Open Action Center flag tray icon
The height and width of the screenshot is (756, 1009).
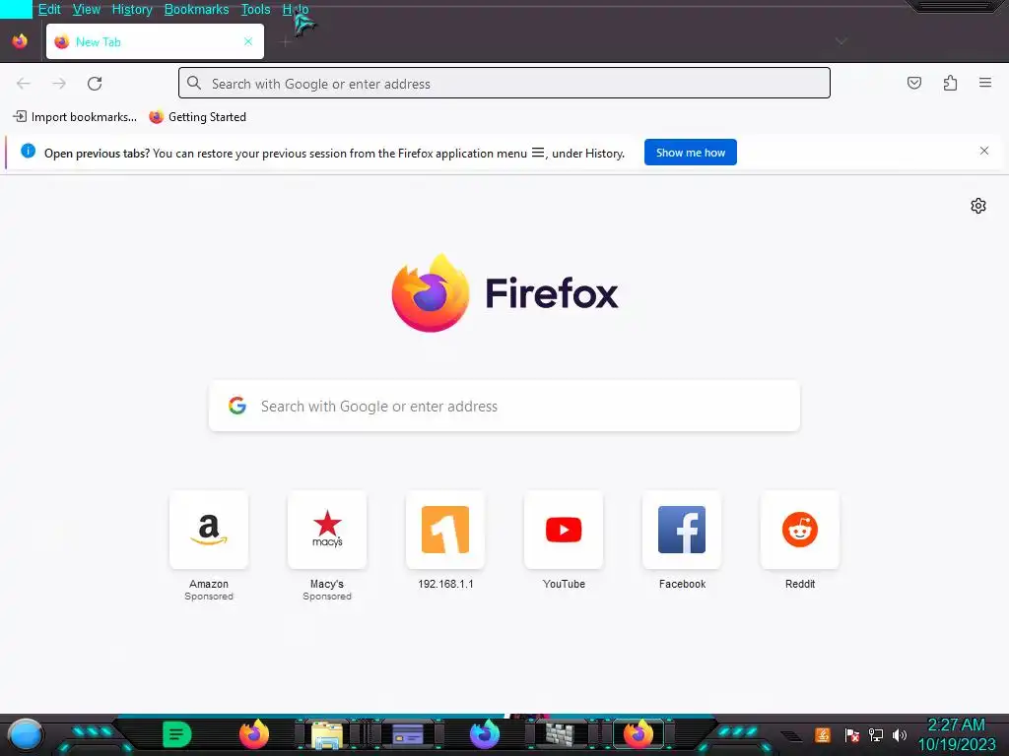point(851,734)
